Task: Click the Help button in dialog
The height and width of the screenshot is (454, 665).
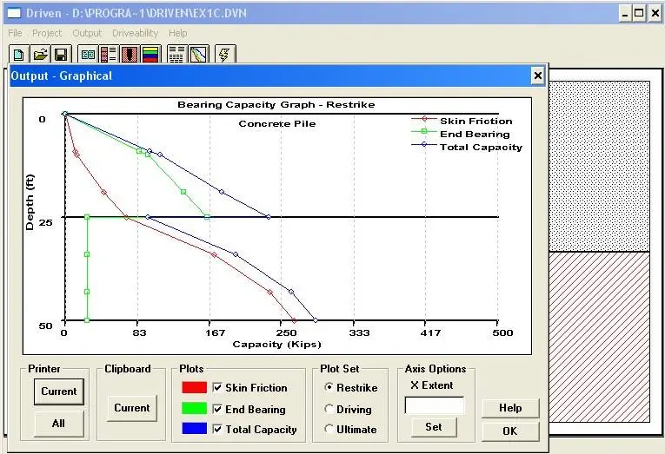Action: point(510,408)
